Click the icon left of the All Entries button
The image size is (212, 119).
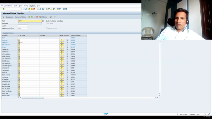(x=37, y=17)
